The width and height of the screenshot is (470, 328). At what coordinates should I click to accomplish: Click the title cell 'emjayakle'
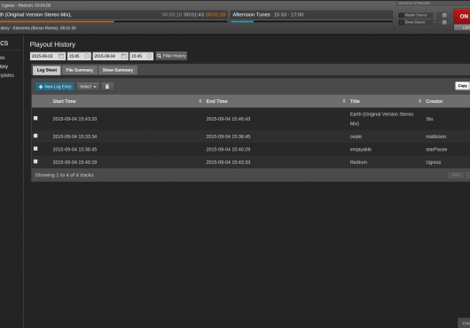tap(361, 149)
